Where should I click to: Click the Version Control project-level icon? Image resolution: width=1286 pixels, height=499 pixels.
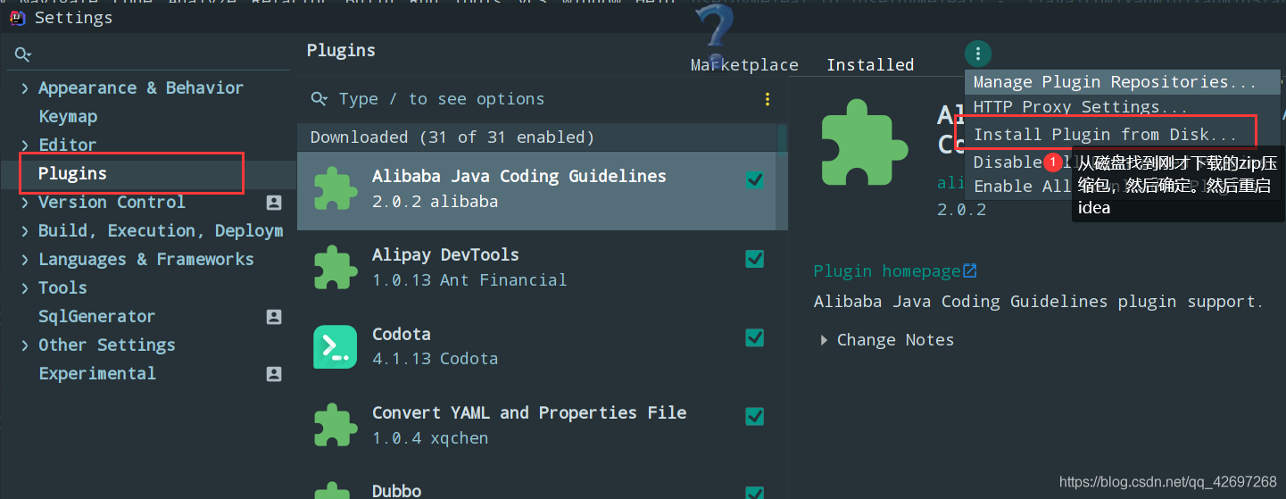(x=274, y=203)
